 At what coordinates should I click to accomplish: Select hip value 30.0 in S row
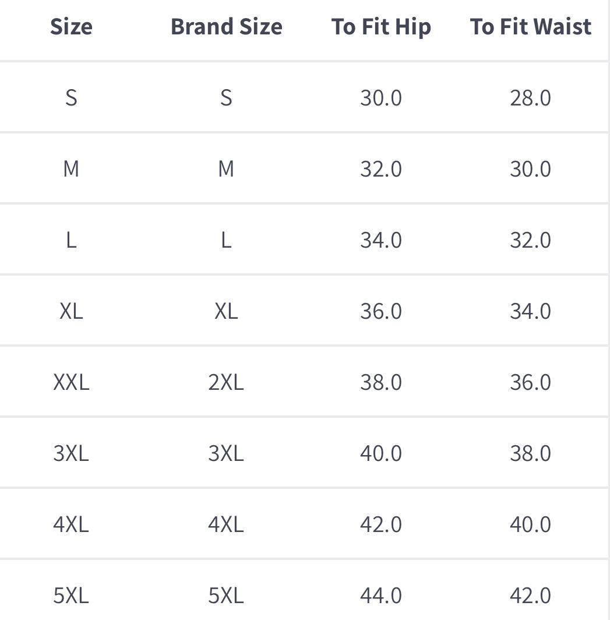(381, 98)
